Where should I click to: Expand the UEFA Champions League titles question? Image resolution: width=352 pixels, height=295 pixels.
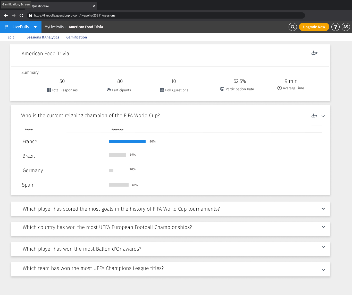(x=323, y=270)
